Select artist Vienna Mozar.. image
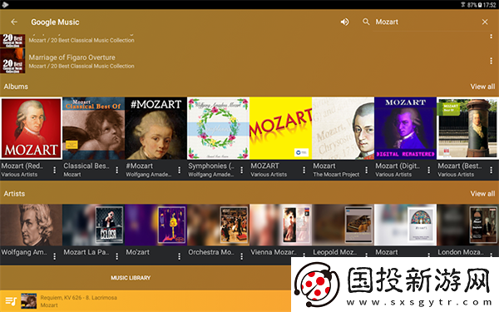Image resolution: width=499 pixels, height=312 pixels. (x=281, y=225)
